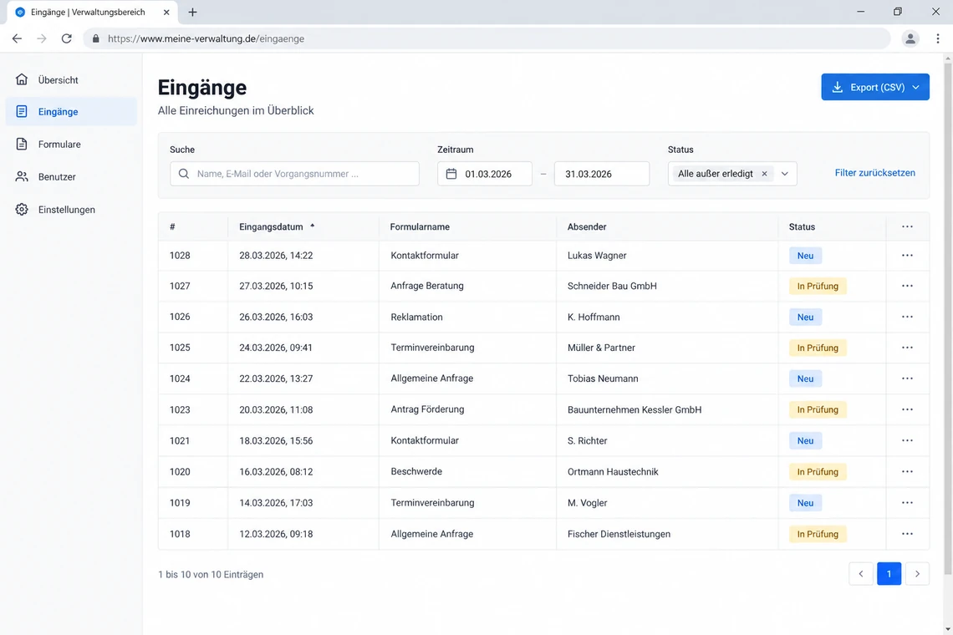
Task: Click 'Müller & Partner' sender cell
Action: point(601,348)
